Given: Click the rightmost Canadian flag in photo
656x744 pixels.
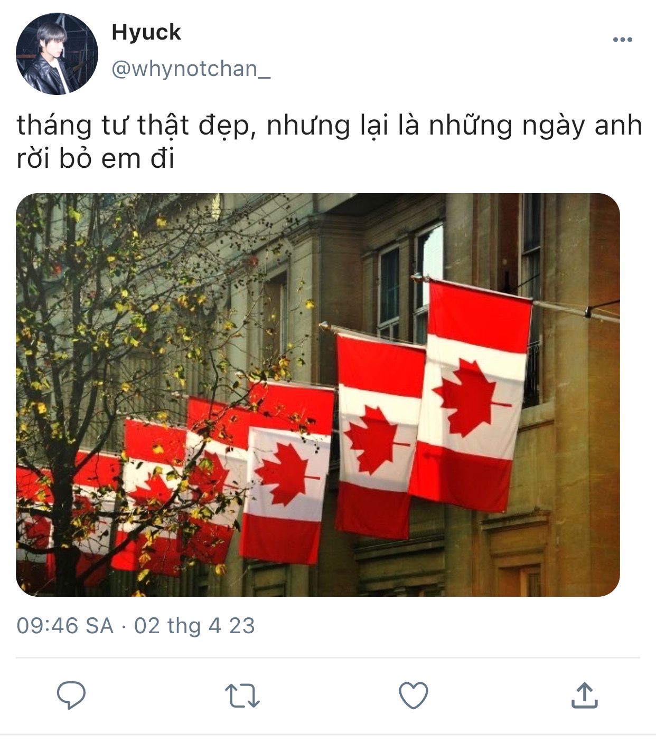Looking at the screenshot, I should [470, 396].
